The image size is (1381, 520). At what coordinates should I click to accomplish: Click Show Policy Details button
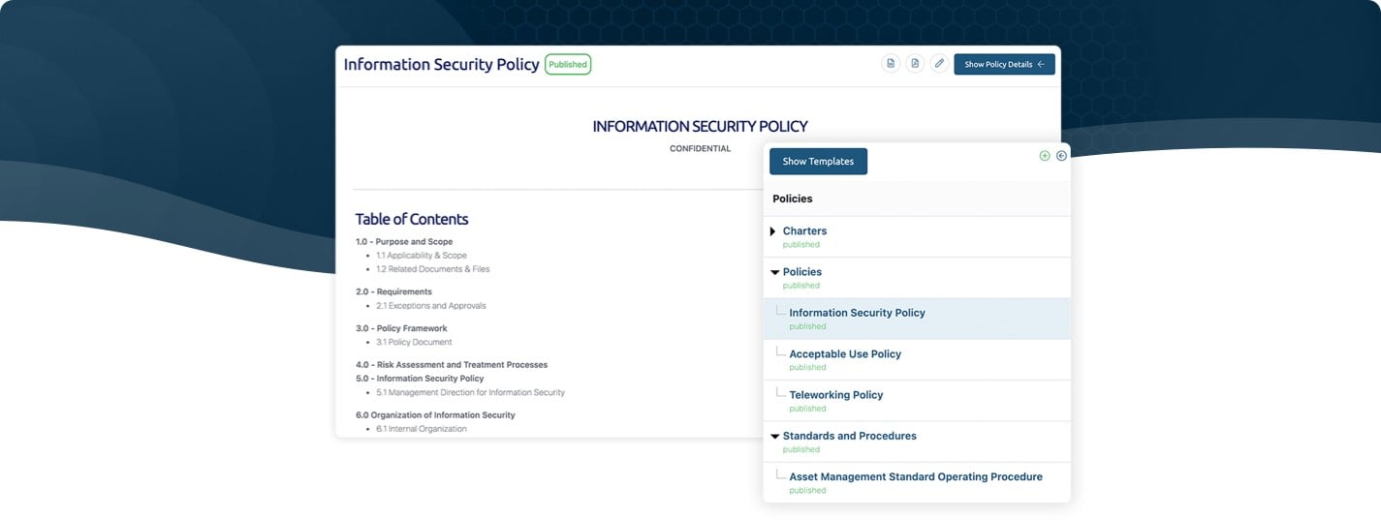[1004, 64]
